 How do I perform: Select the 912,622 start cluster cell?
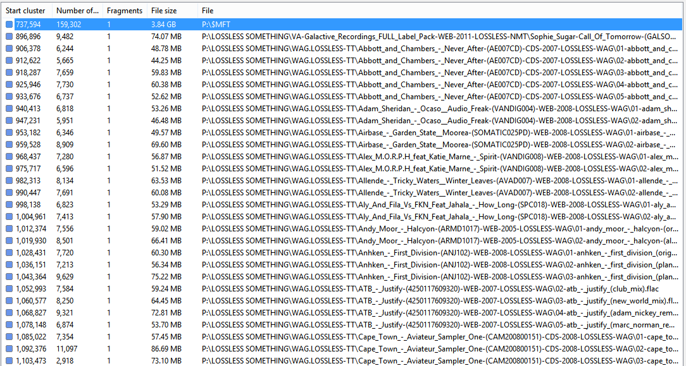(x=28, y=60)
